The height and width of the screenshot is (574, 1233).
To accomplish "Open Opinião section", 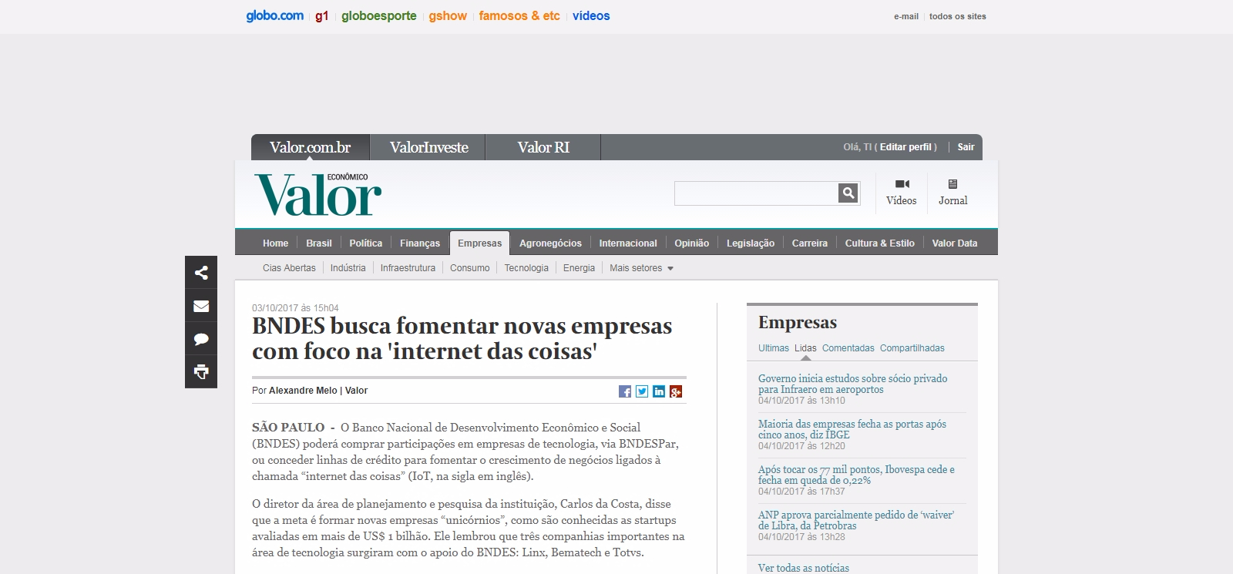I will pyautogui.click(x=692, y=243).
